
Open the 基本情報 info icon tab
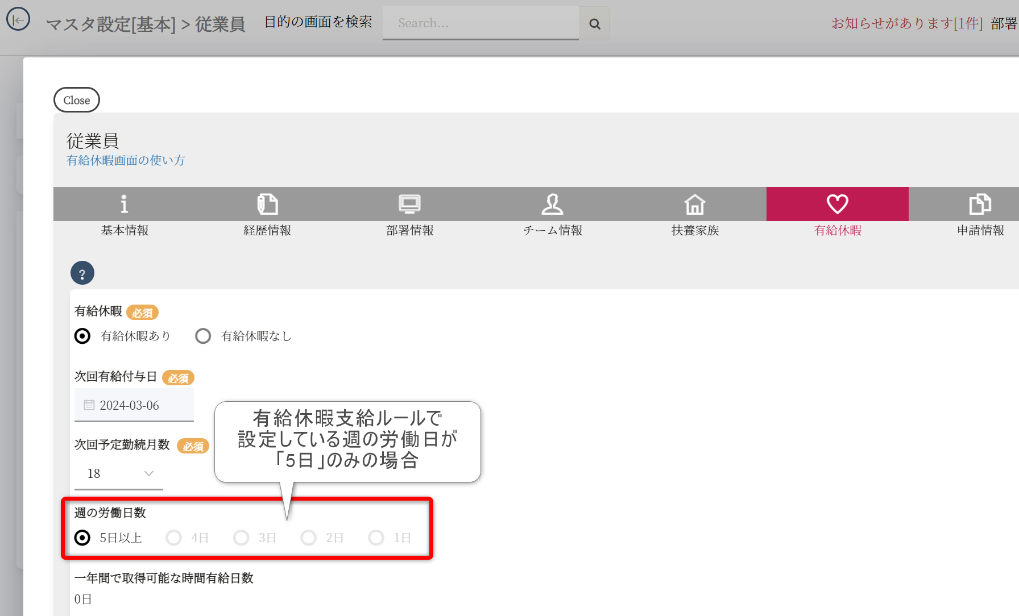(125, 204)
